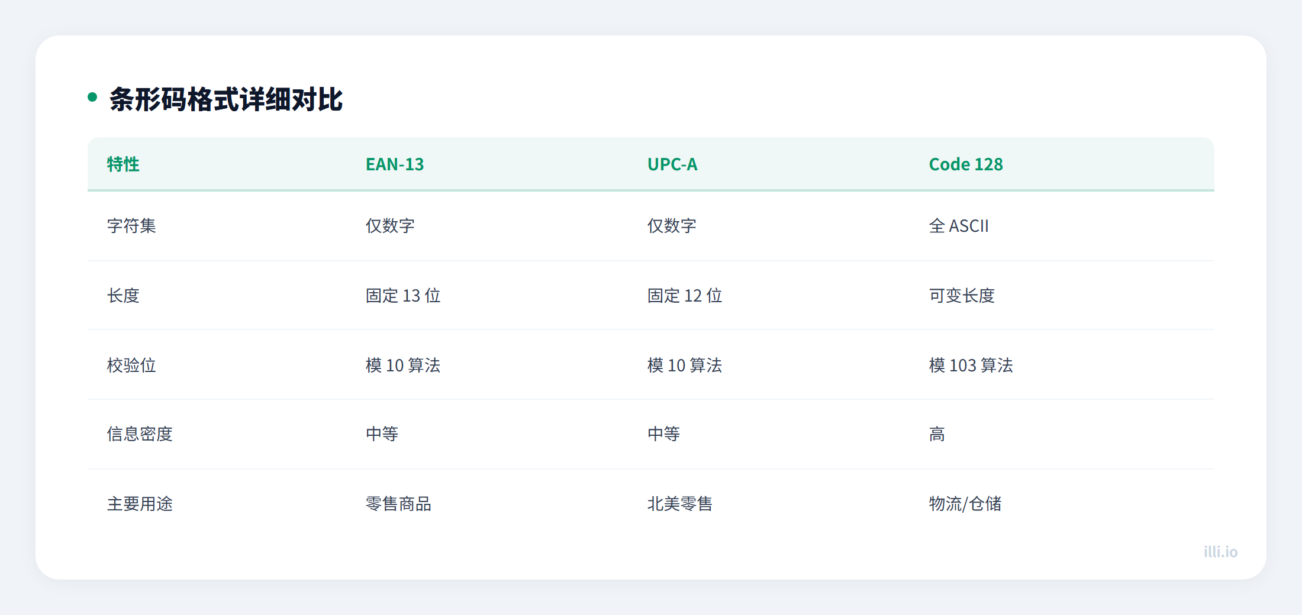
Task: Click the 模 103 算法 cell
Action: click(x=971, y=365)
